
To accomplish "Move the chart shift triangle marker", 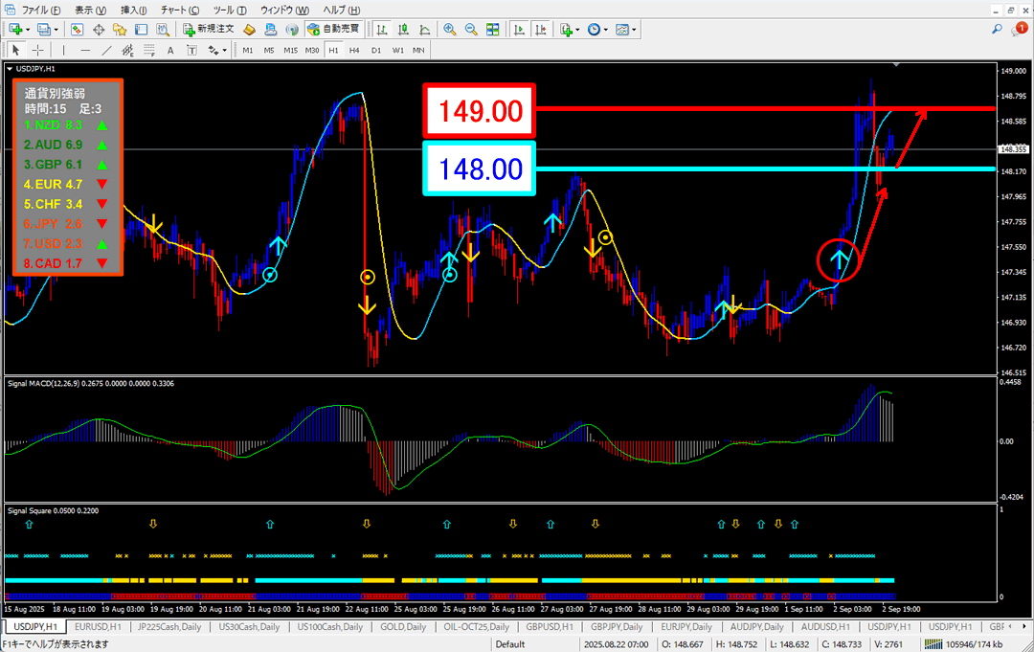I will 896,64.
